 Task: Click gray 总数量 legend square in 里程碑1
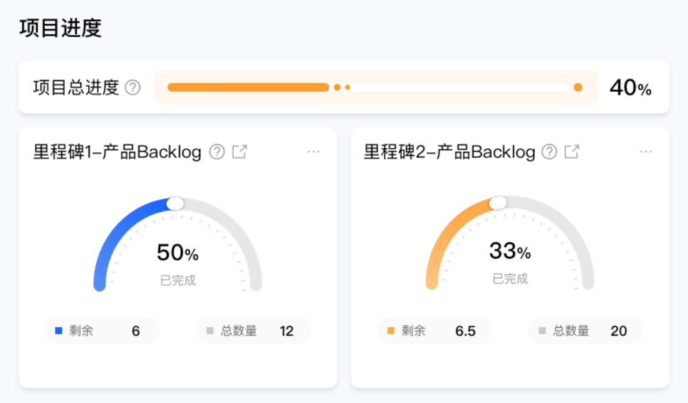tap(209, 330)
